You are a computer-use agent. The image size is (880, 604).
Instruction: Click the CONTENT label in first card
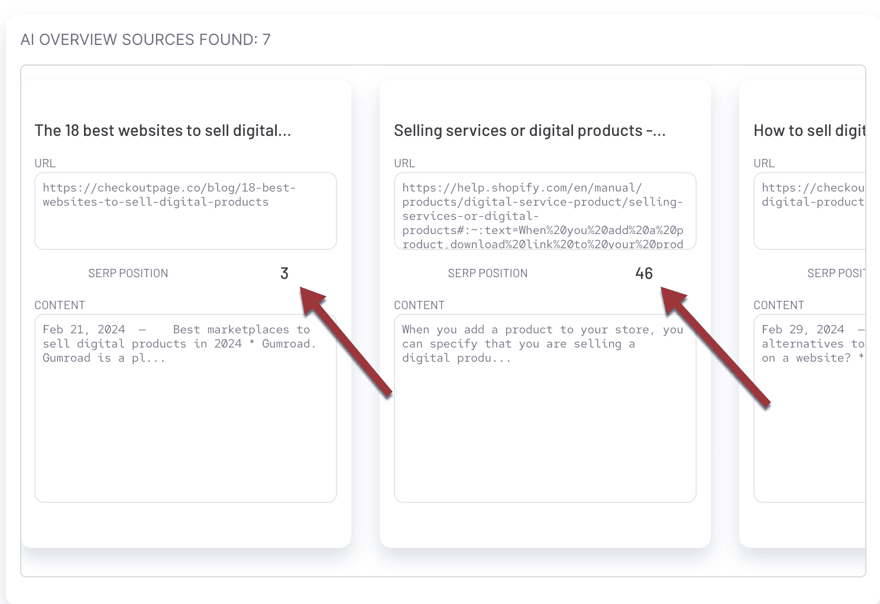[60, 305]
